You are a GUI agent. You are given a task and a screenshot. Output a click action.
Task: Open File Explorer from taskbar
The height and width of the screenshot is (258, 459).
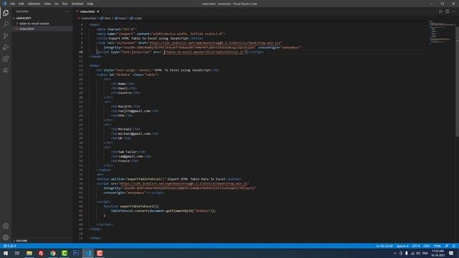pyautogui.click(x=29, y=253)
